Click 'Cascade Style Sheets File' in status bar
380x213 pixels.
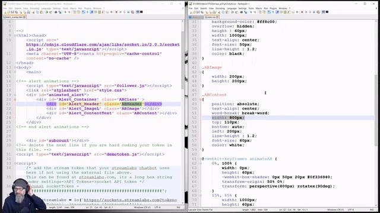(201, 210)
